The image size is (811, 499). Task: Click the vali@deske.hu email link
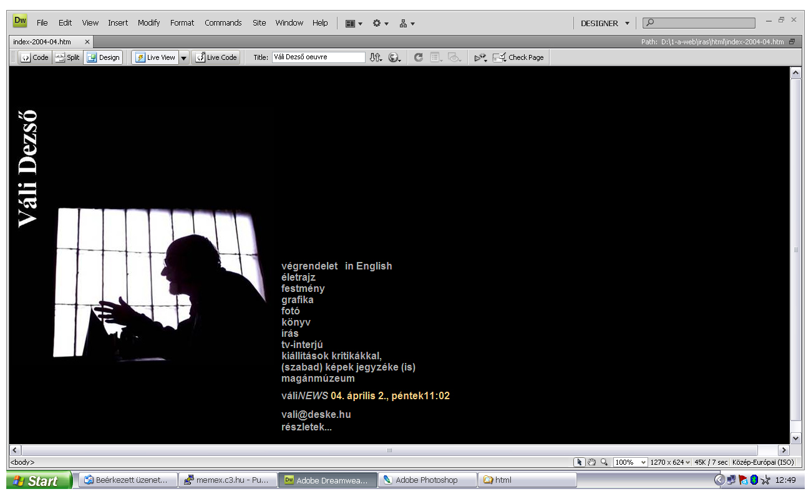click(316, 415)
